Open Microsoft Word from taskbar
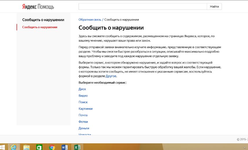The height and width of the screenshot is (150, 248). [65, 147]
